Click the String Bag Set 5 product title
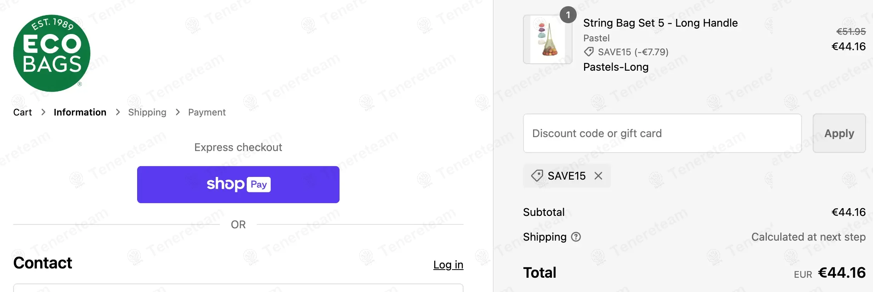 point(660,23)
